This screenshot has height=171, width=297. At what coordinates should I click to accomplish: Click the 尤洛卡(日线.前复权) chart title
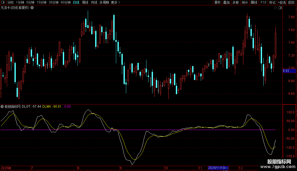15,8
